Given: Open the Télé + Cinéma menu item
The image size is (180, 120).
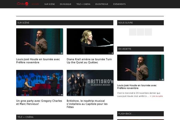Looking at the screenshot, I should [83, 4].
